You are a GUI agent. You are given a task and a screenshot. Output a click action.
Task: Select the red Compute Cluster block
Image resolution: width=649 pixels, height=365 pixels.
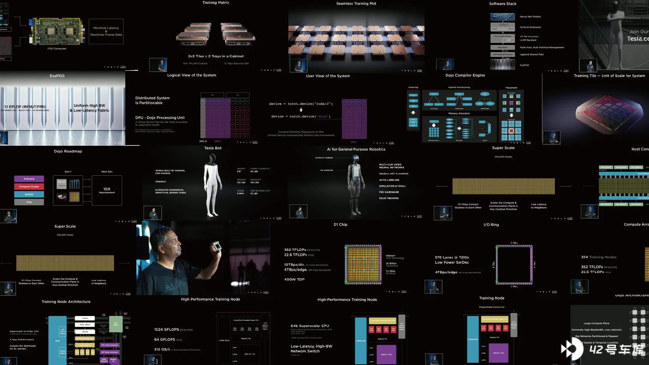(29, 187)
